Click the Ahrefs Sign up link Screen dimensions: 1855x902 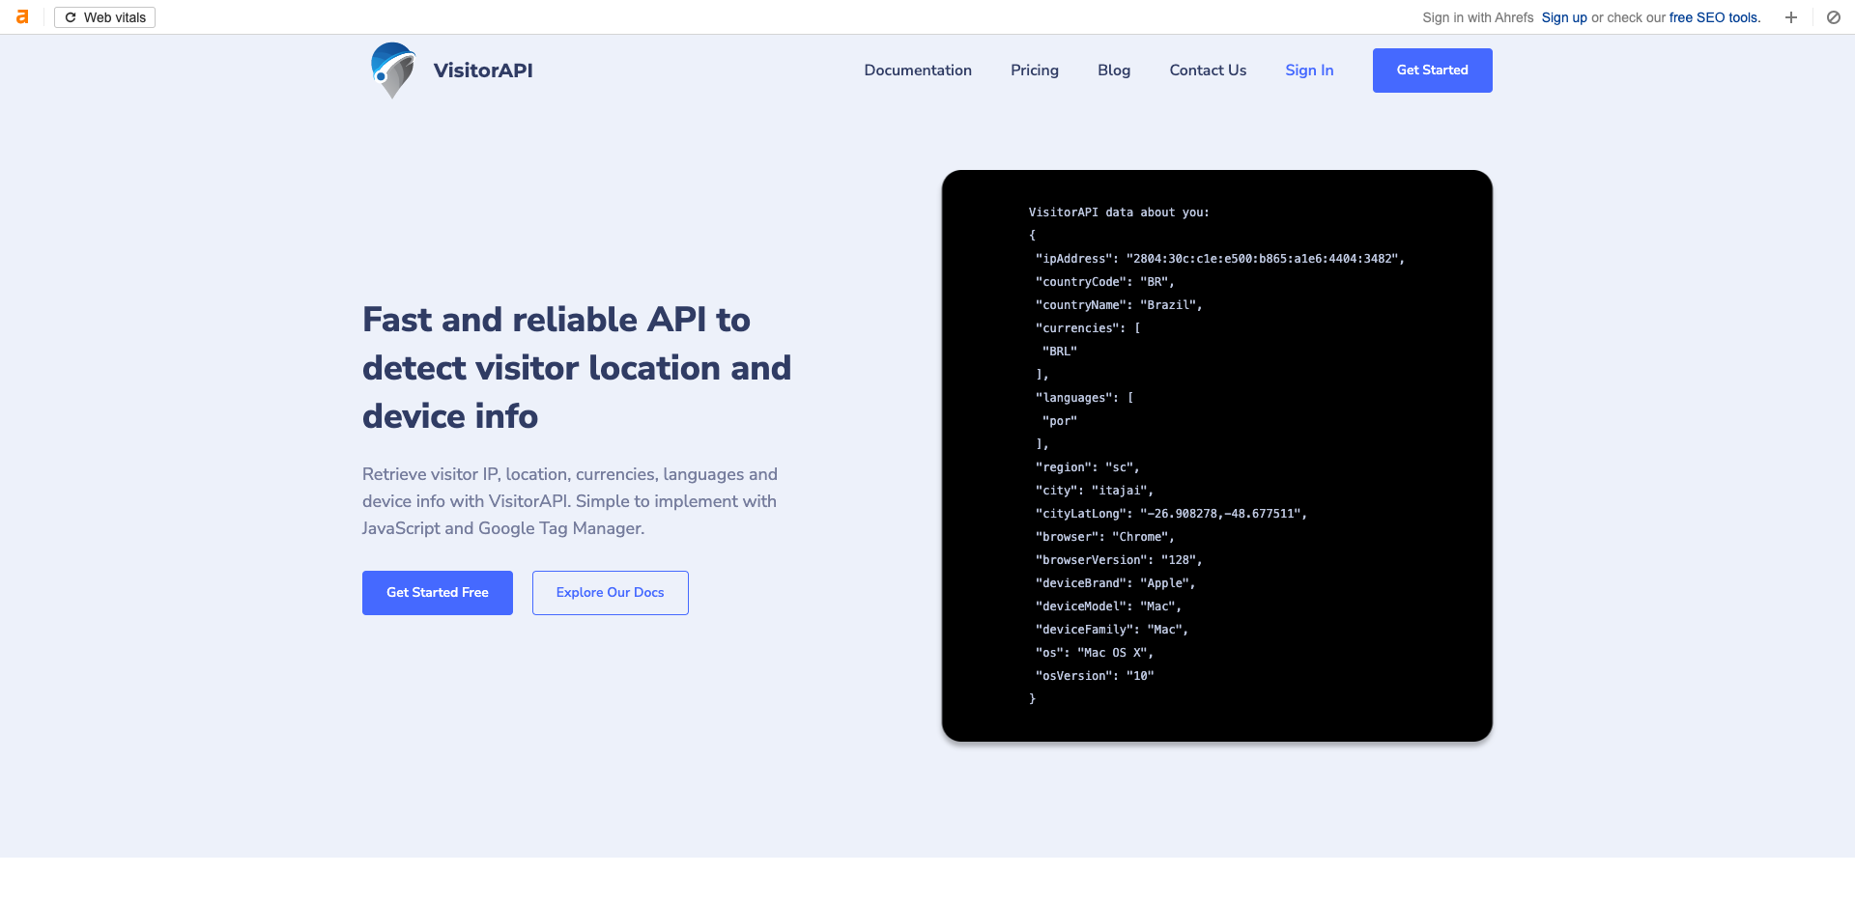(1563, 17)
